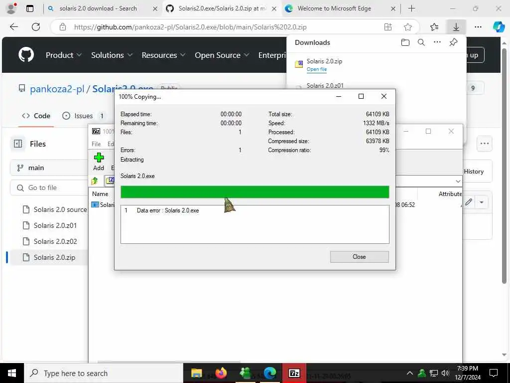Open more options in Downloads panel
The width and height of the screenshot is (510, 383).
pyautogui.click(x=437, y=42)
